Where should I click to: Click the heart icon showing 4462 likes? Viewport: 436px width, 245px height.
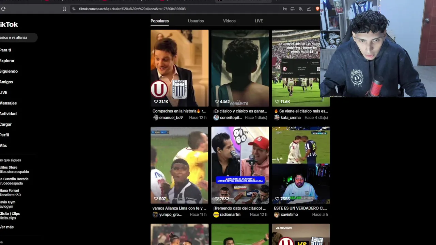click(x=216, y=102)
